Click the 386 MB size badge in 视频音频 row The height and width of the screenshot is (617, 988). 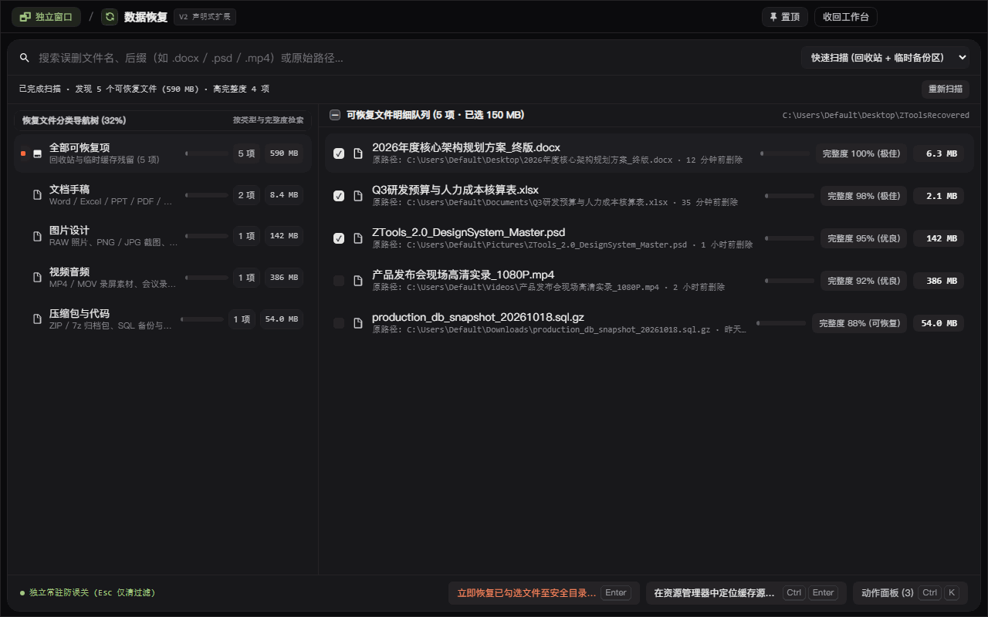coord(284,278)
